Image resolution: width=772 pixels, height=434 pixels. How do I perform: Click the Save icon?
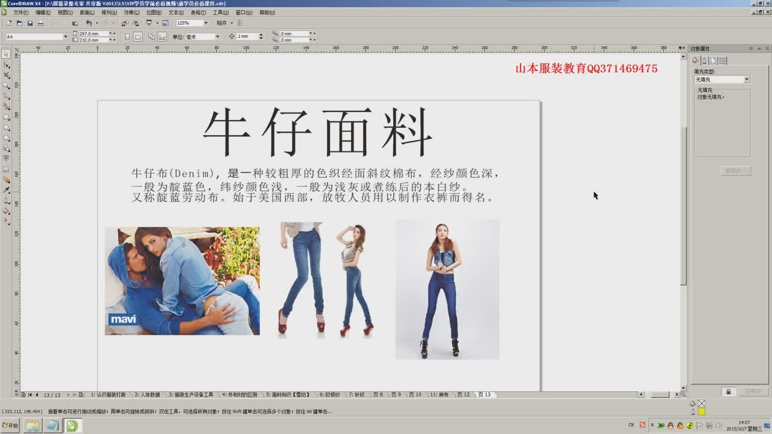point(30,23)
